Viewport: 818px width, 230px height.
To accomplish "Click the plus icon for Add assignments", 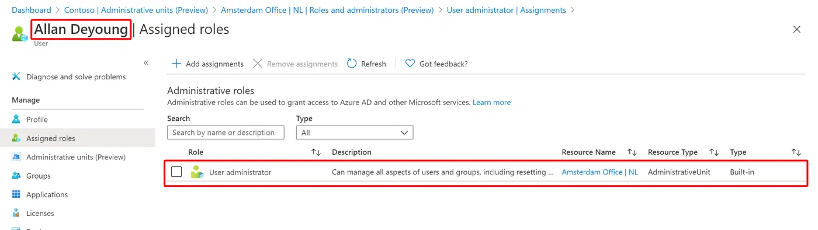I will point(176,64).
